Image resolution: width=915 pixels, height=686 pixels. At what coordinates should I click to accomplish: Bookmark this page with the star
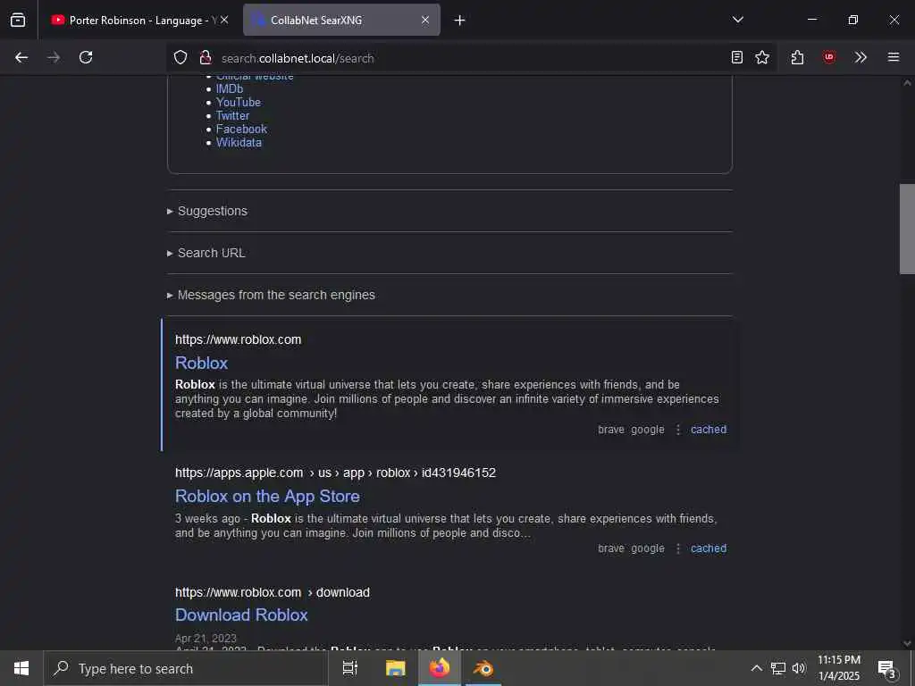[x=762, y=57]
